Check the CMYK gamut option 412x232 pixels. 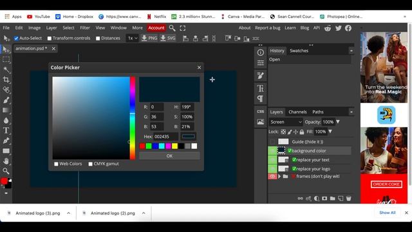tap(90, 164)
